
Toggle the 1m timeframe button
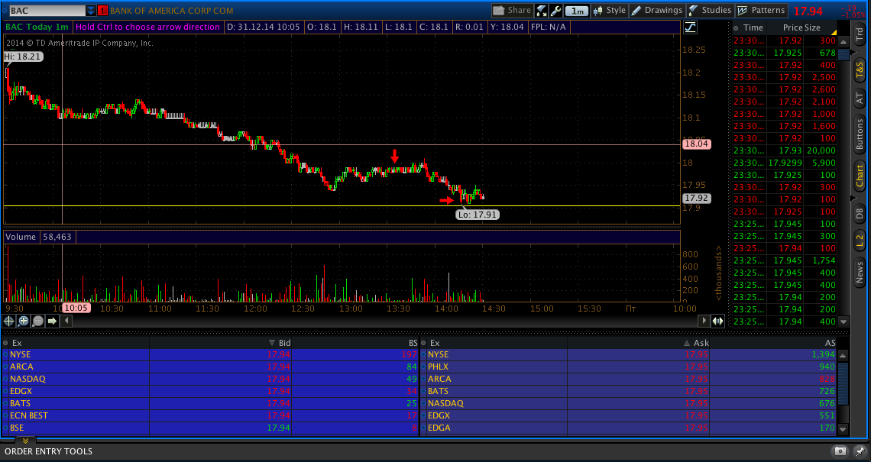pos(578,11)
